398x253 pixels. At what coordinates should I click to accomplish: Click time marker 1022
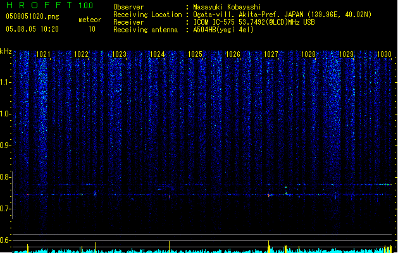click(x=81, y=54)
